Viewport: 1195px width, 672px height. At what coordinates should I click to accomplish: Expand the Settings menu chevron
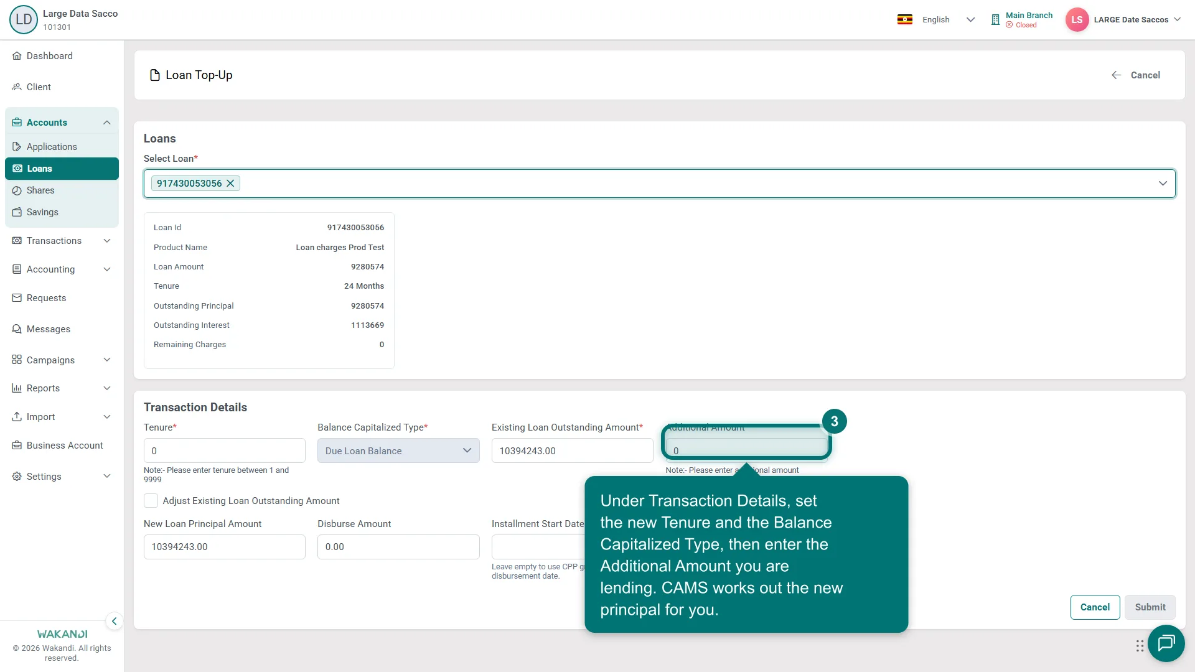pos(107,477)
